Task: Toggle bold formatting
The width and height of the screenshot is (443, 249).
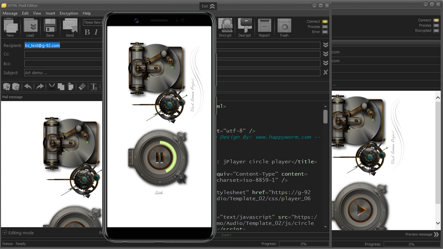Action: [x=87, y=32]
